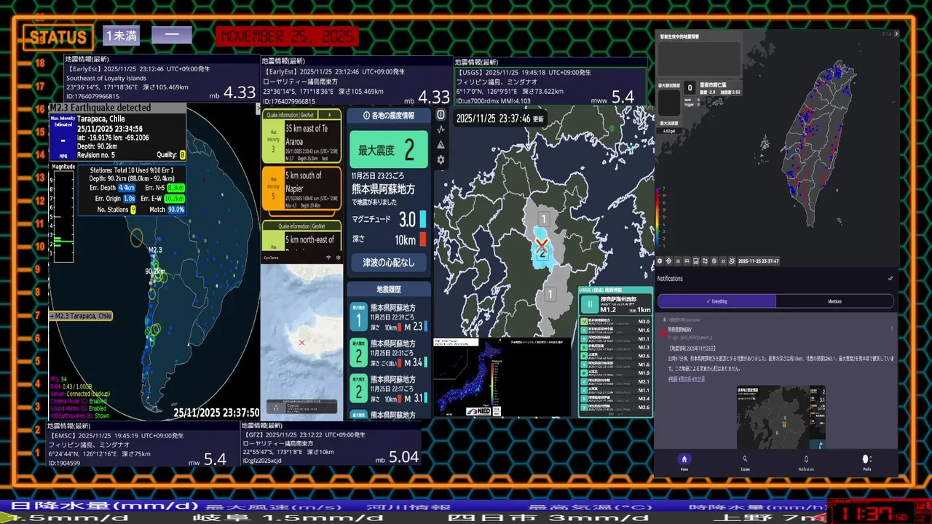Click Old Earthquakes (E): Shown status line

79,416
